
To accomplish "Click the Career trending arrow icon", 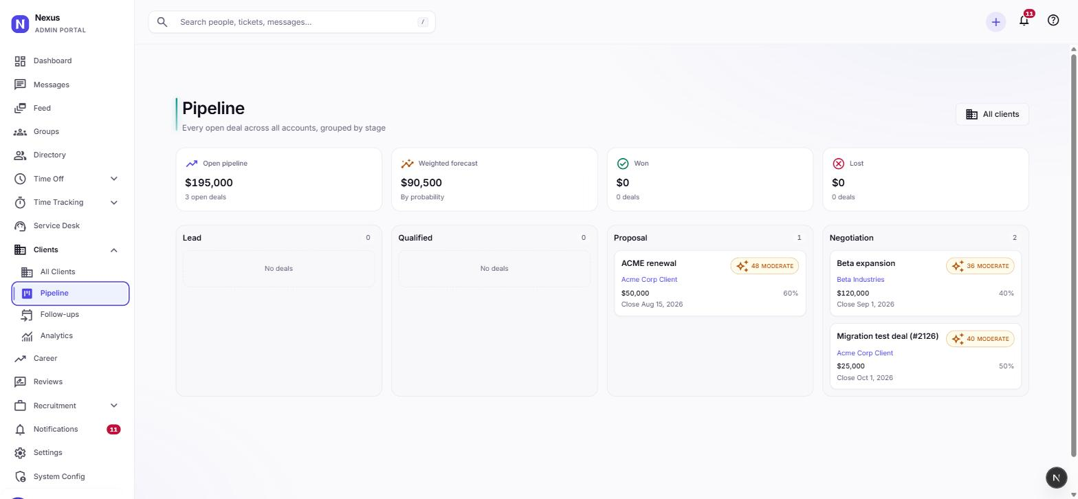I will (20, 358).
